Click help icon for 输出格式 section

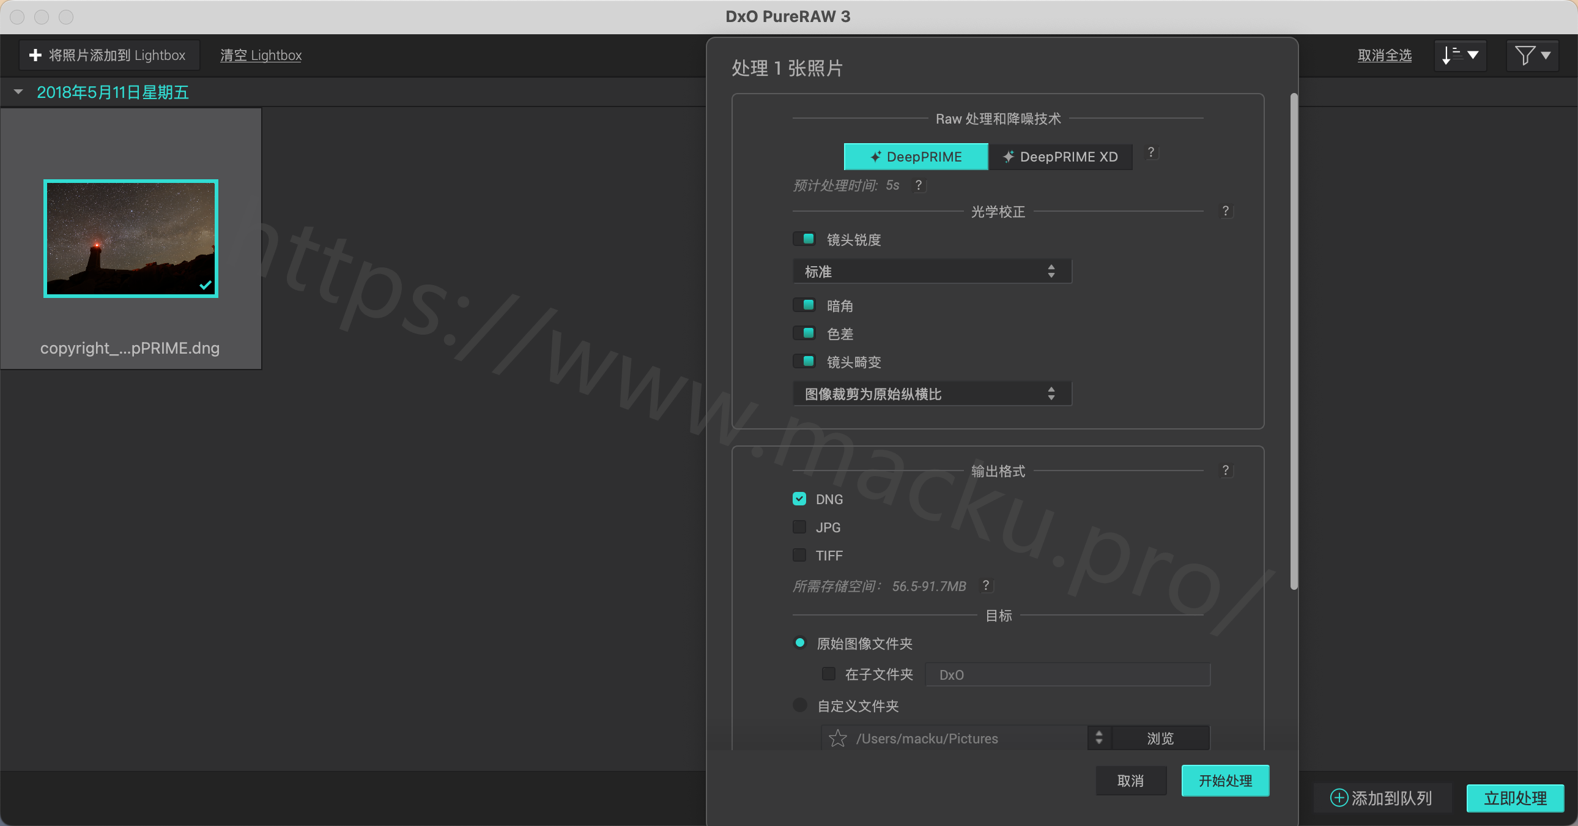pos(1225,470)
